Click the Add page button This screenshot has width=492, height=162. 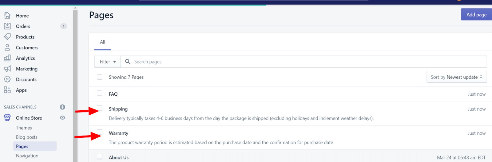(476, 14)
